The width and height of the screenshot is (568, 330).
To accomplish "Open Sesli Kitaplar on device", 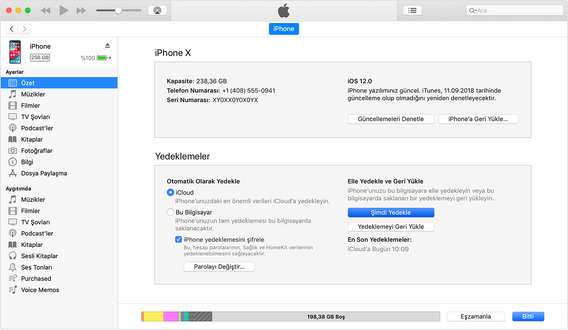I will point(59,256).
